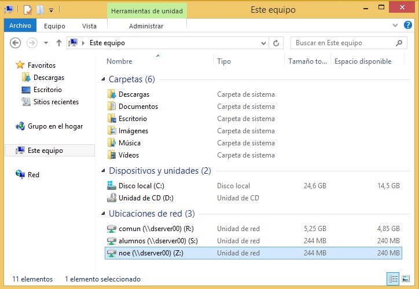
Task: Select the Vídeos folder icon
Action: point(112,155)
